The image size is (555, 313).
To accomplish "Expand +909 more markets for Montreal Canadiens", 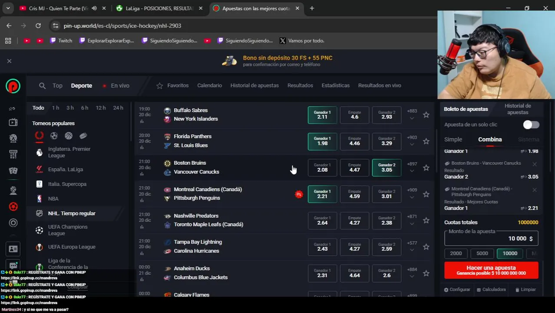I will pyautogui.click(x=412, y=194).
